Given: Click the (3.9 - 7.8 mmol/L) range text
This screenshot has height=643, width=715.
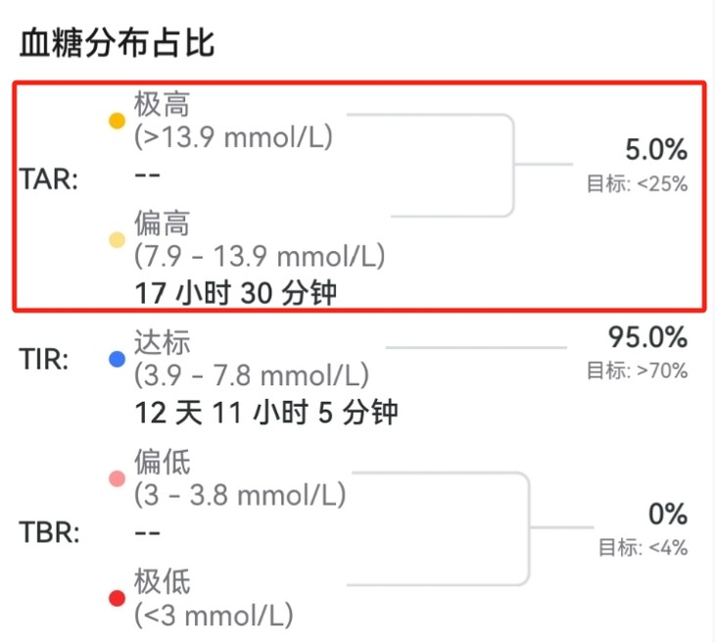Looking at the screenshot, I should point(251,374).
